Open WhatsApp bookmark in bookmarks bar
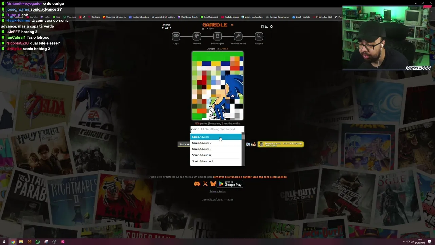The image size is (435, 245). pyautogui.click(x=70, y=17)
